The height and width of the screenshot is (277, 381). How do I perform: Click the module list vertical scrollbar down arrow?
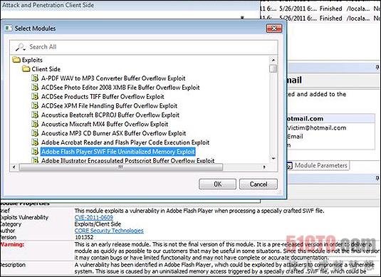273,158
